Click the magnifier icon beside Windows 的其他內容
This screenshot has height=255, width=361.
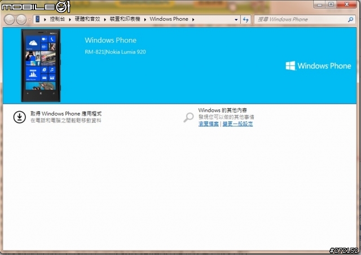tap(188, 117)
